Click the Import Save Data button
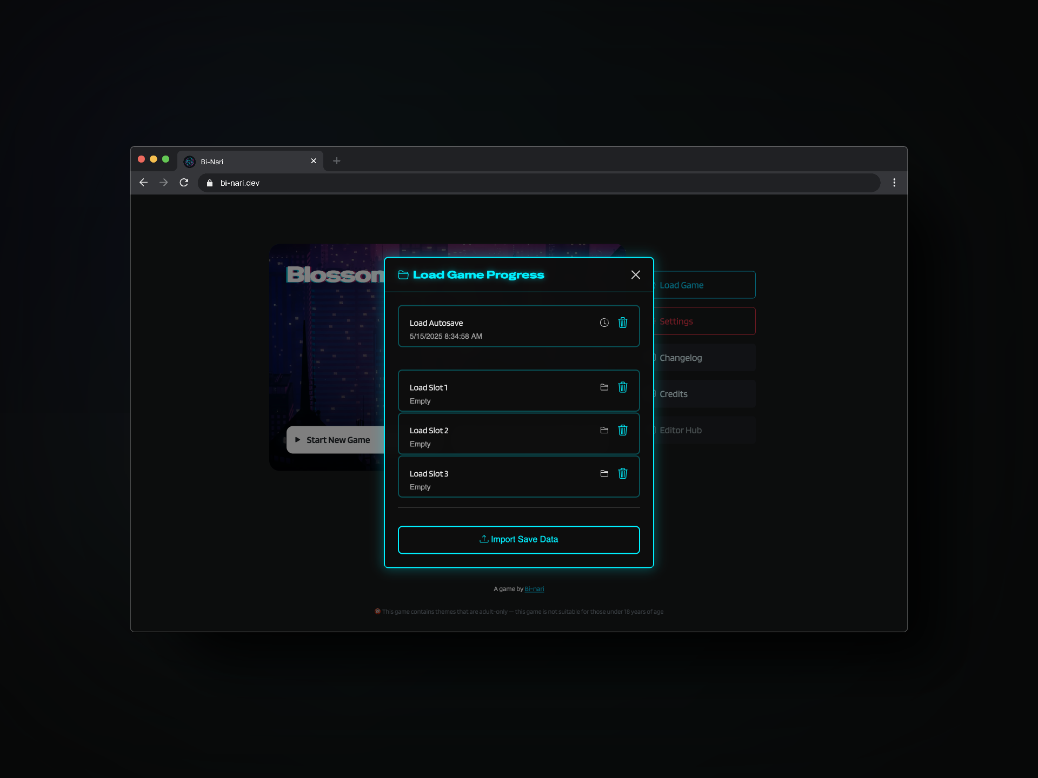The height and width of the screenshot is (778, 1038). coord(518,539)
